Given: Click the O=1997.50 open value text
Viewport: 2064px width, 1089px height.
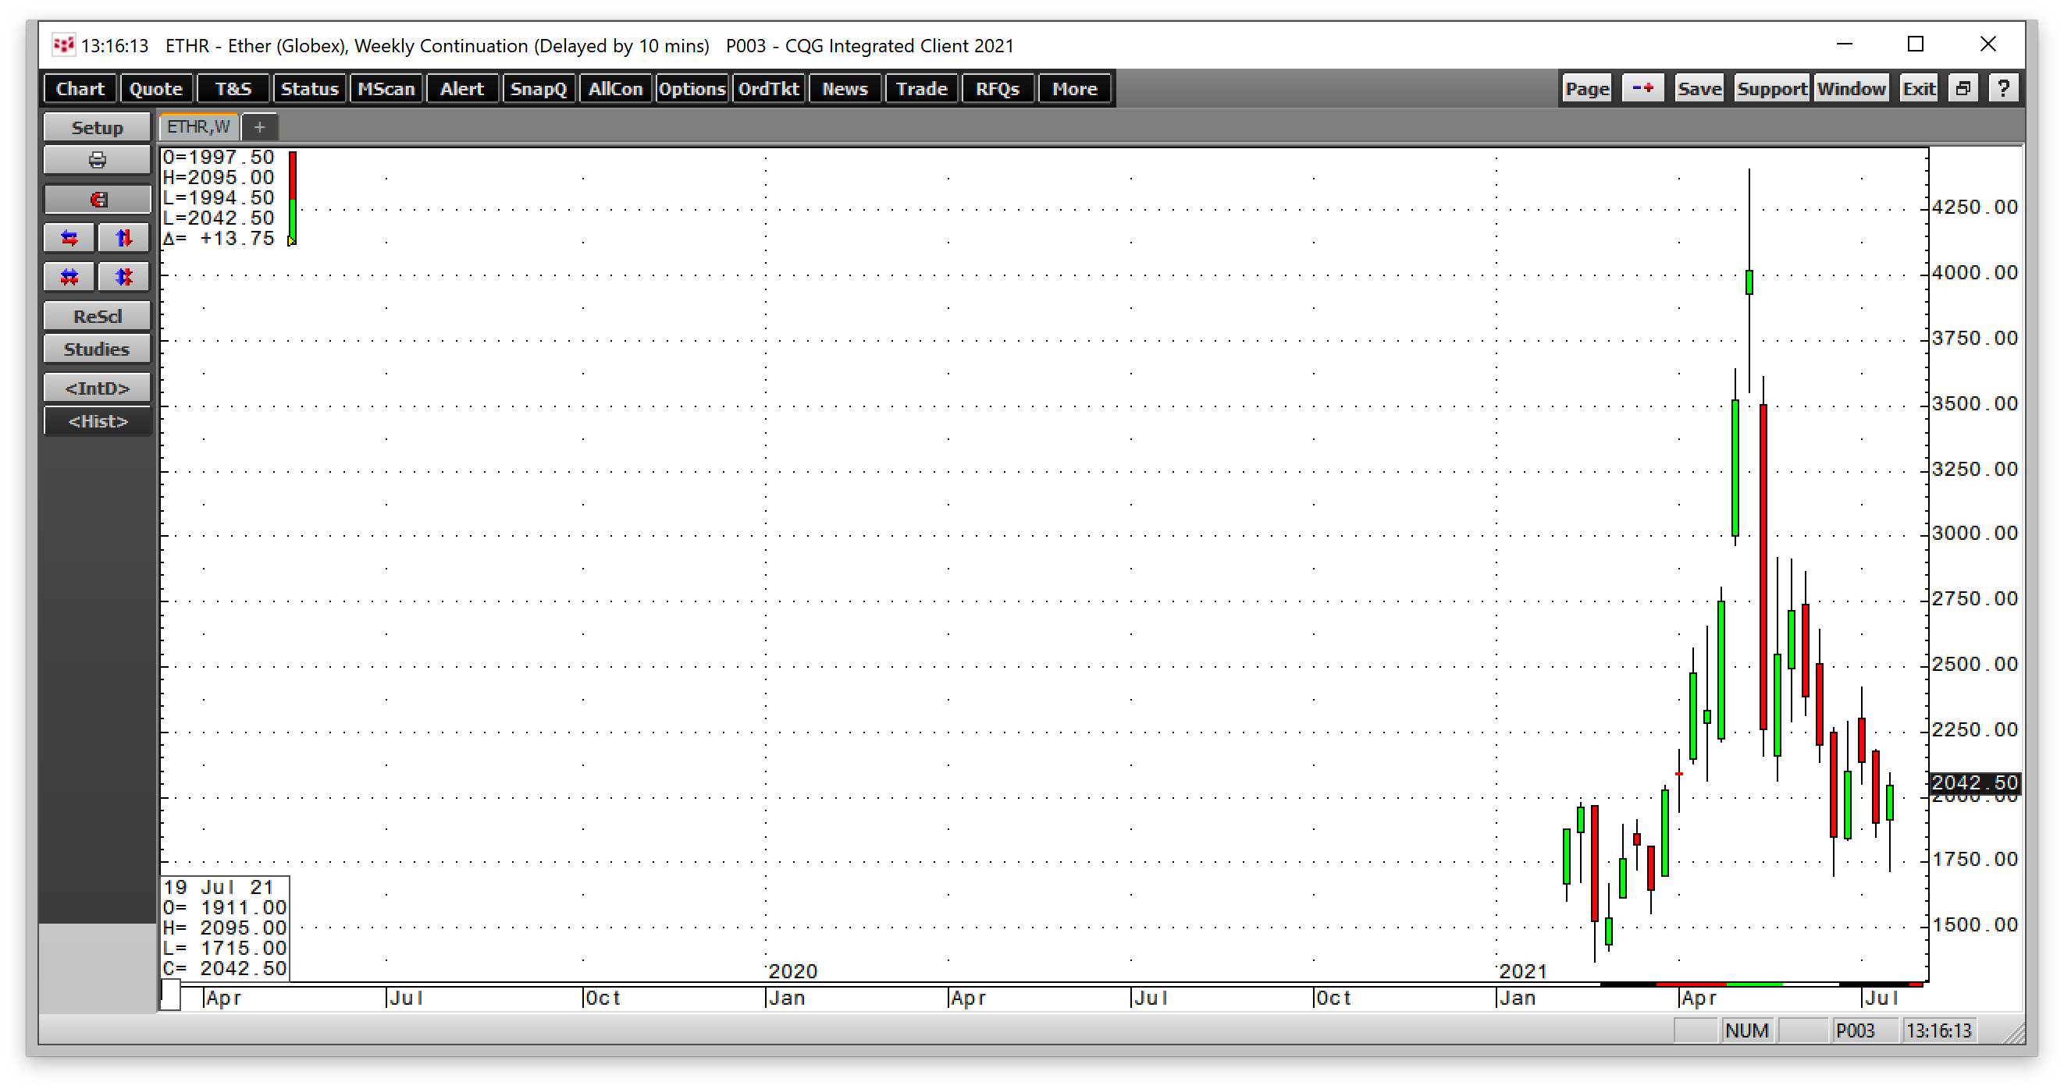Looking at the screenshot, I should click(219, 158).
